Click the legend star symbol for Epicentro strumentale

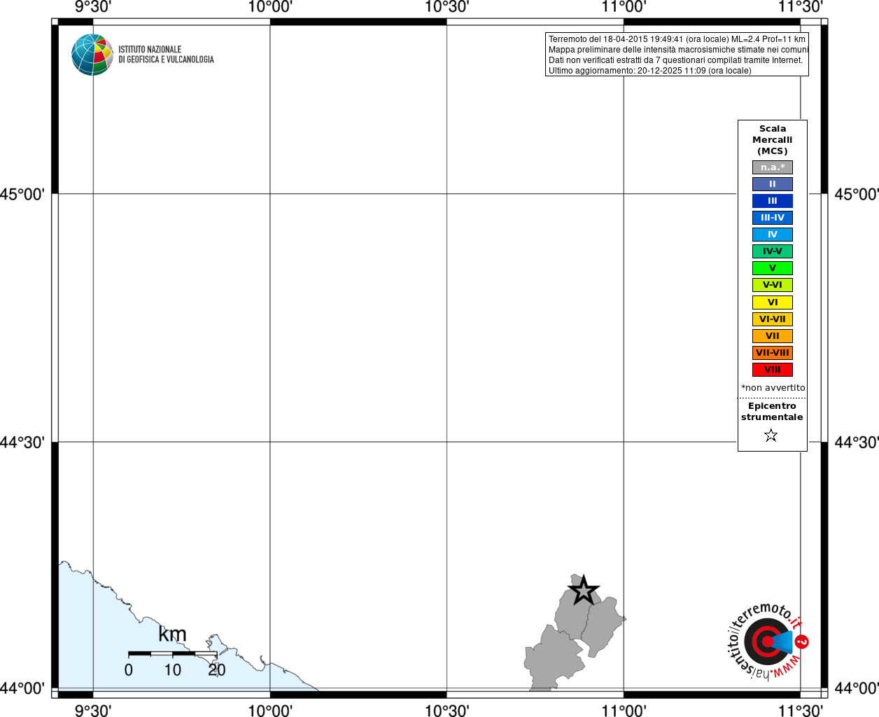coord(771,436)
